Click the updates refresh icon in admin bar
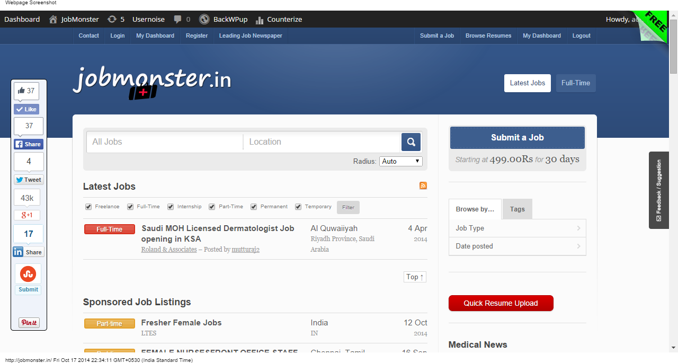678x363 pixels. pos(112,19)
